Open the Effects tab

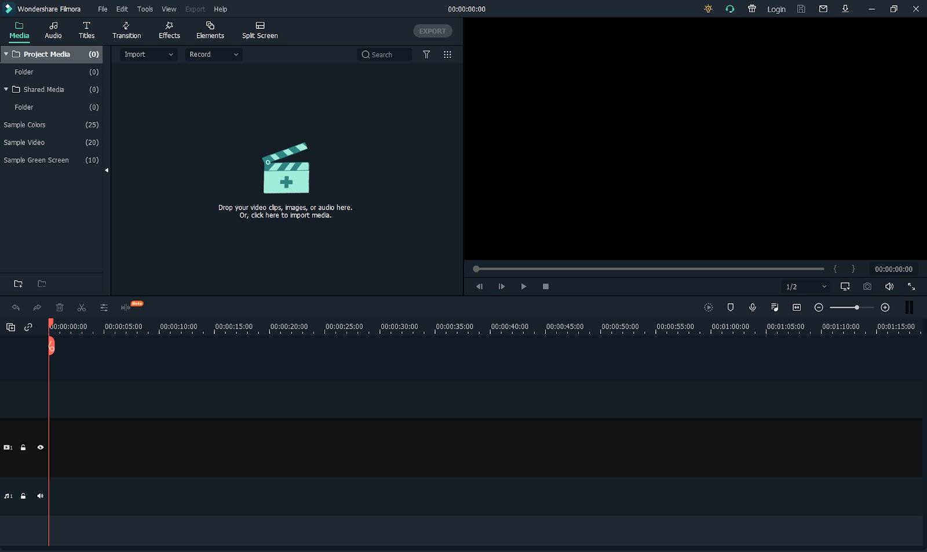pos(169,31)
